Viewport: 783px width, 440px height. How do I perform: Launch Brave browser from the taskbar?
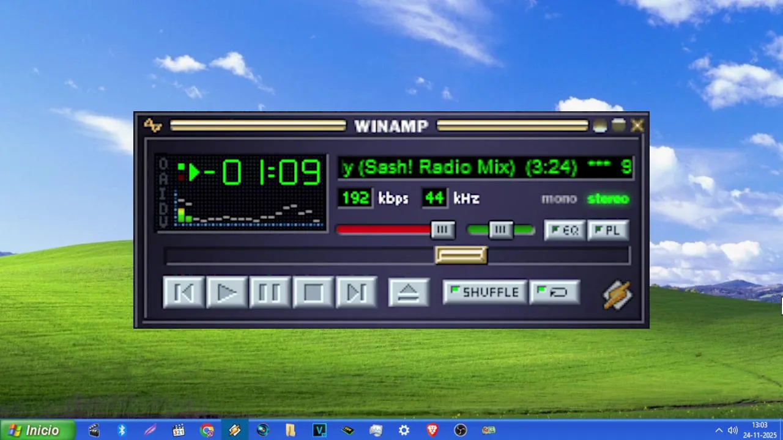pos(432,430)
